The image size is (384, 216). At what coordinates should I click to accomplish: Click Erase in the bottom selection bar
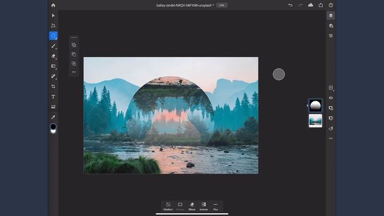192,206
